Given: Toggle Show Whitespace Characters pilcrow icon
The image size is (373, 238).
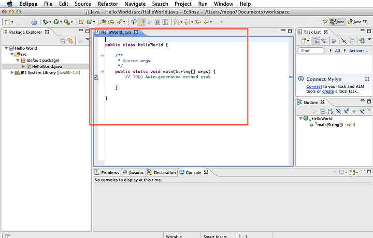Looking at the screenshot, I should point(165,22).
